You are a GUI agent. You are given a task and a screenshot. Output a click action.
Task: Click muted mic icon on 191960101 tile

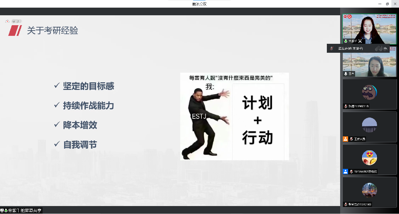pos(351,172)
